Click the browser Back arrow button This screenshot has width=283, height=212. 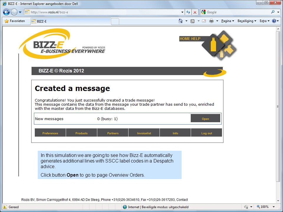[6, 12]
